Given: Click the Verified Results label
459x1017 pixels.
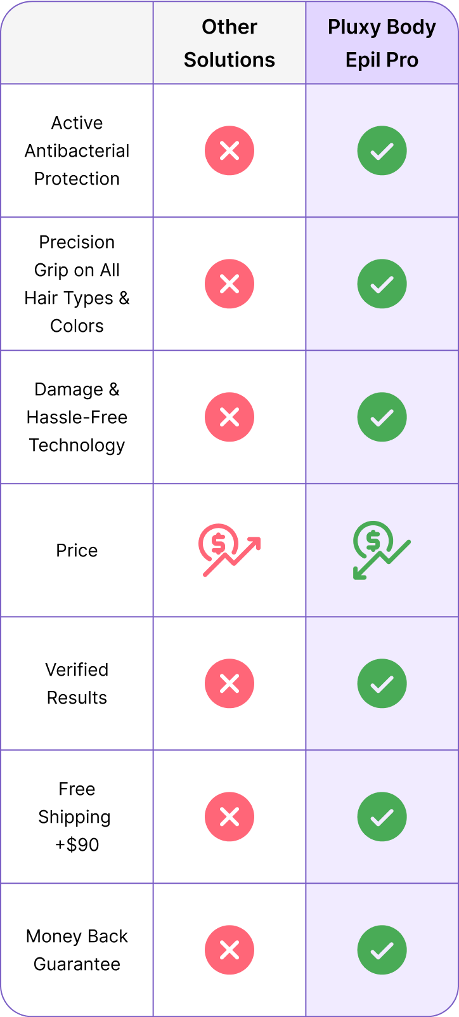Looking at the screenshot, I should (x=77, y=684).
